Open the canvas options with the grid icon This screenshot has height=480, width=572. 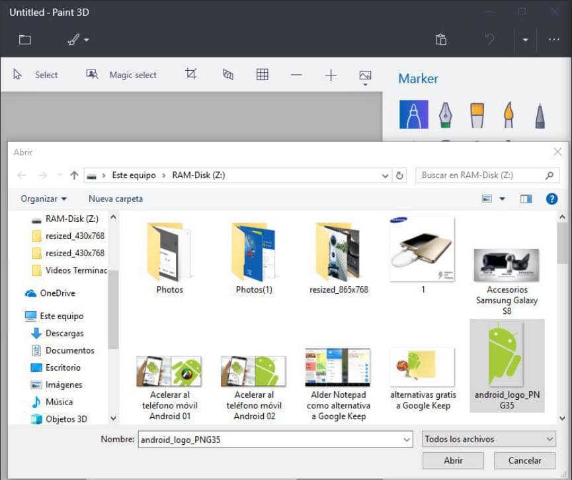click(262, 75)
